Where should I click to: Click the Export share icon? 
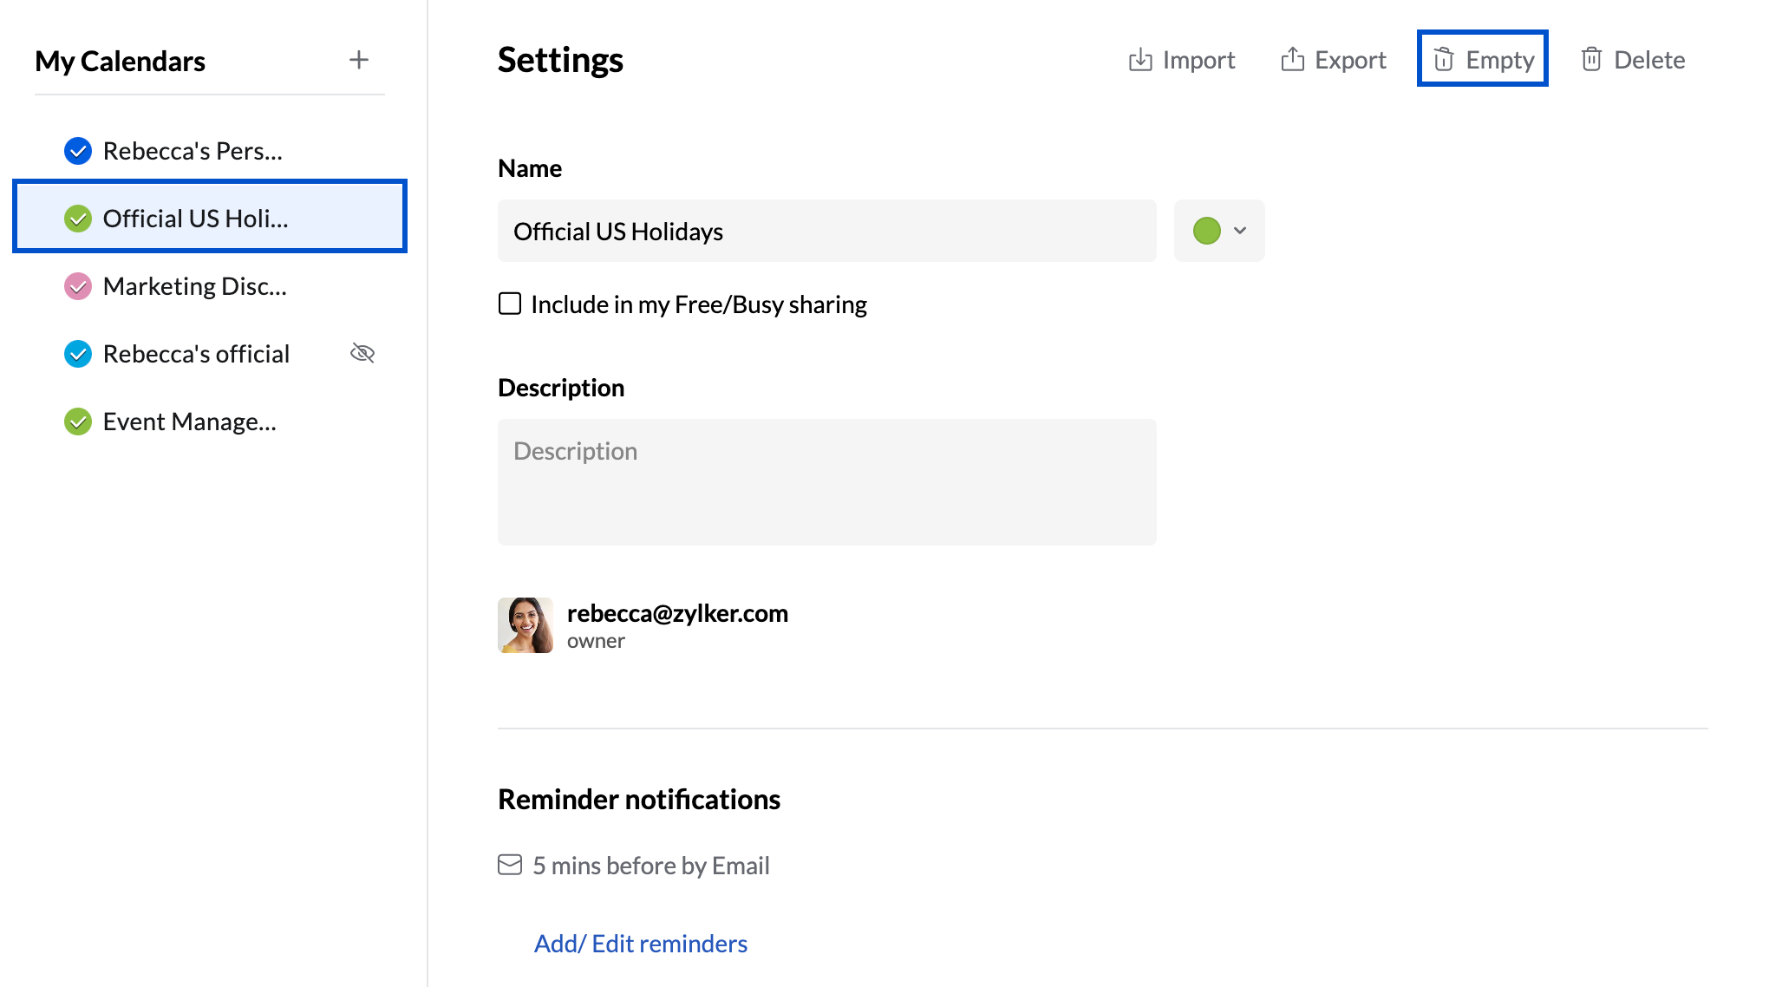1292,59
